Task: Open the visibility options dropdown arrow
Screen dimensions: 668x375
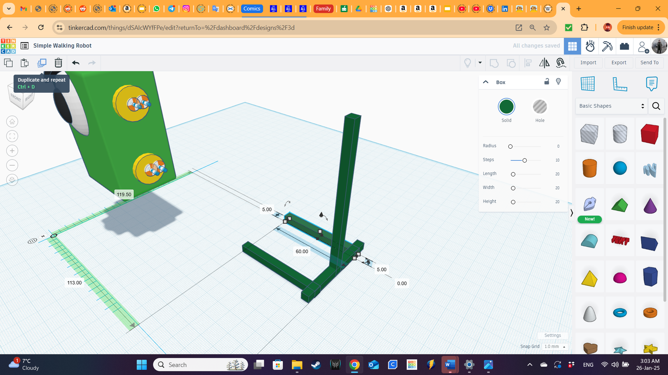Action: pyautogui.click(x=480, y=63)
